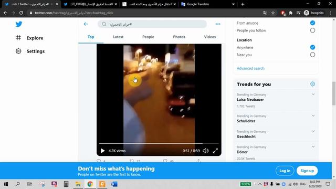Expand the Schulleiter trend options
The image size is (336, 189).
[313, 115]
